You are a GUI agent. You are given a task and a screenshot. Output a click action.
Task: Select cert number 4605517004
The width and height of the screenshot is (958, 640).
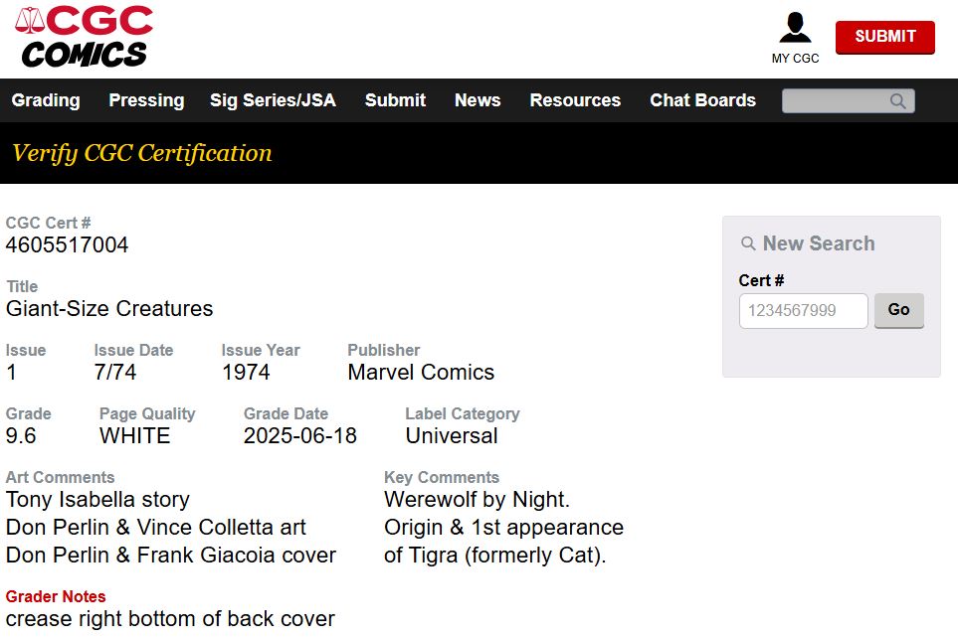click(68, 244)
